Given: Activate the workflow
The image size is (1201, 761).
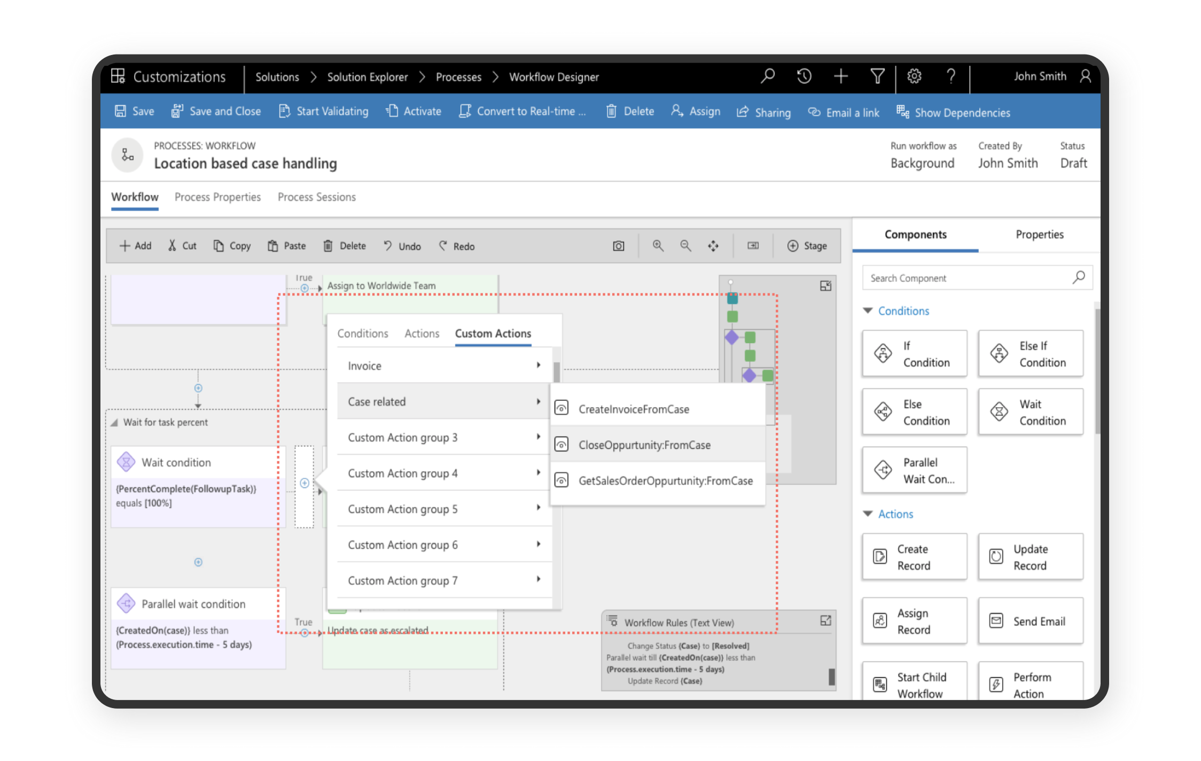Looking at the screenshot, I should (x=414, y=111).
